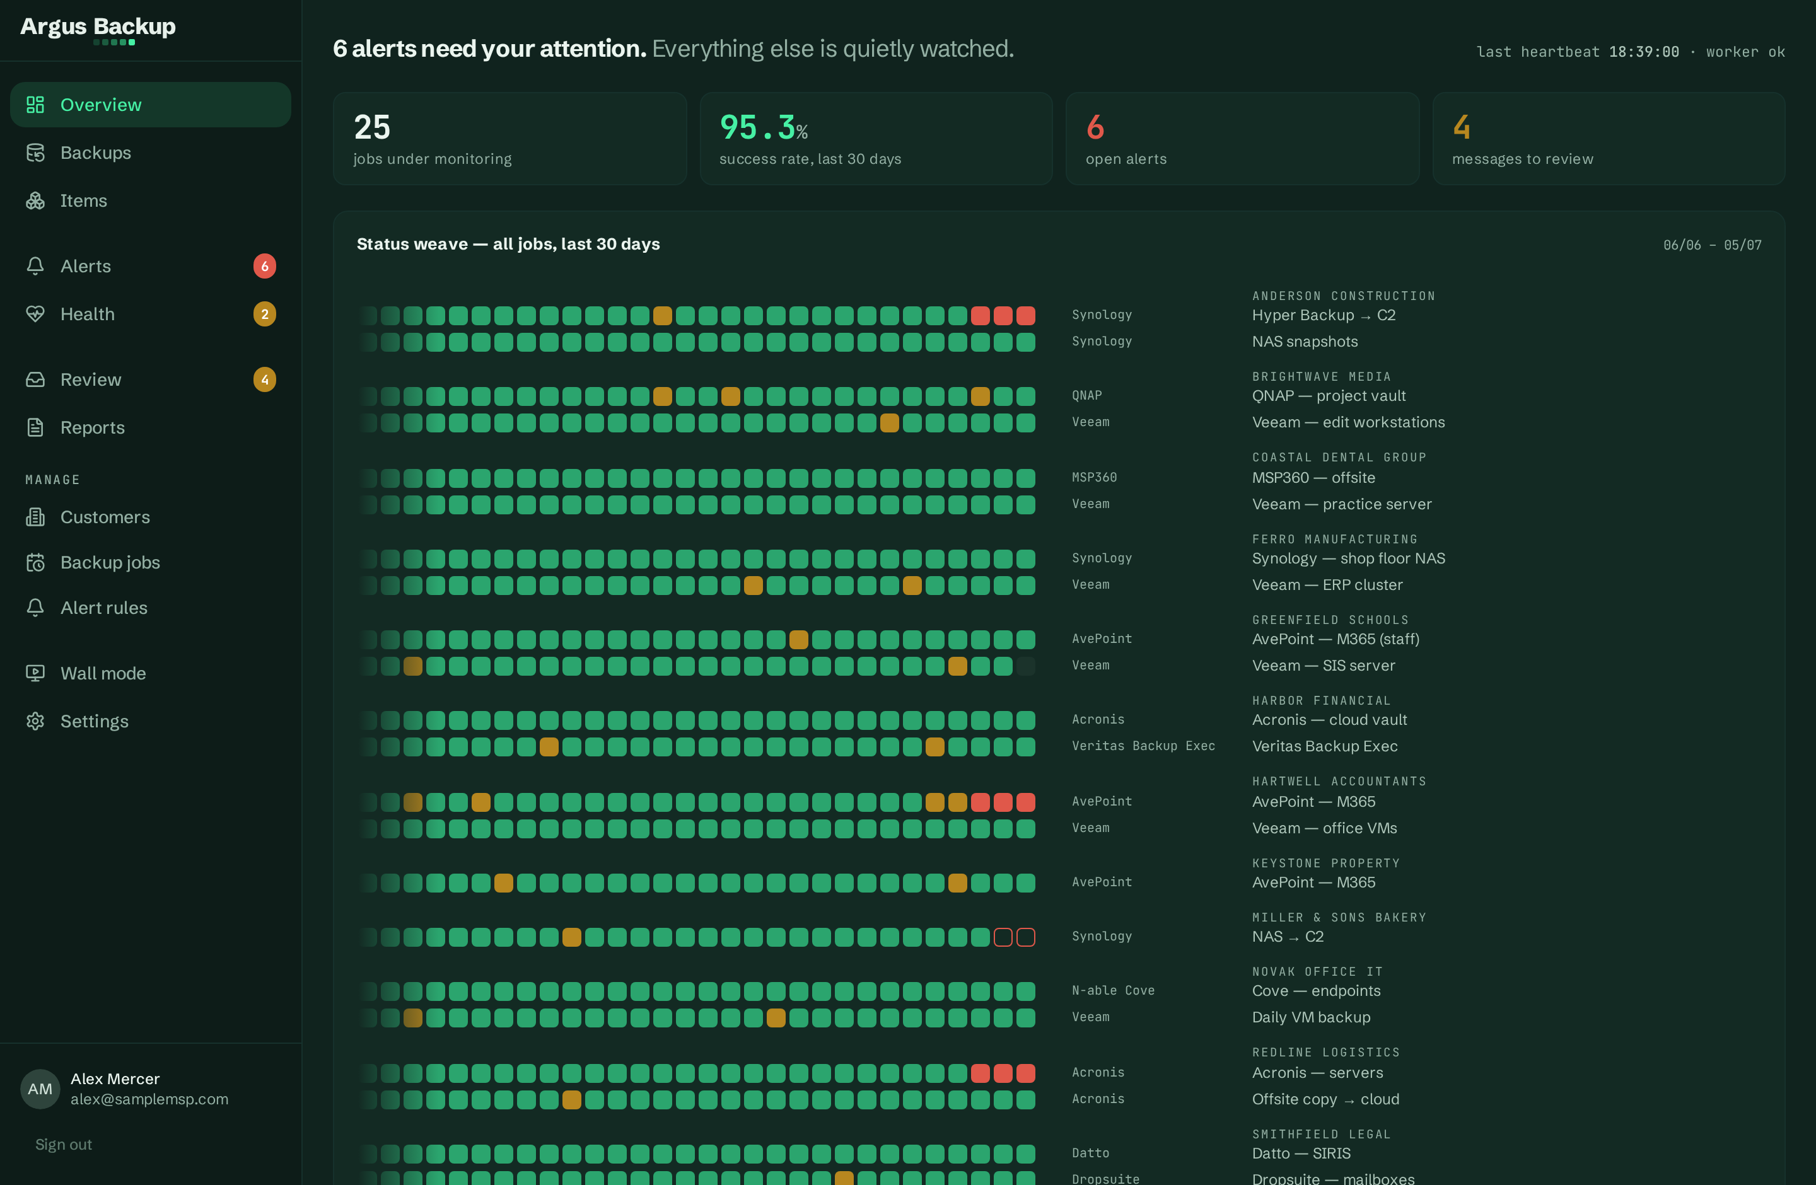The height and width of the screenshot is (1185, 1816).
Task: Click the Daily VM backup job
Action: pos(1311,1017)
